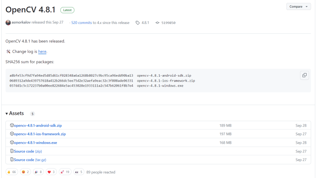The height and width of the screenshot is (178, 319).
Task: Collapse the Assets section
Action: click(14, 113)
